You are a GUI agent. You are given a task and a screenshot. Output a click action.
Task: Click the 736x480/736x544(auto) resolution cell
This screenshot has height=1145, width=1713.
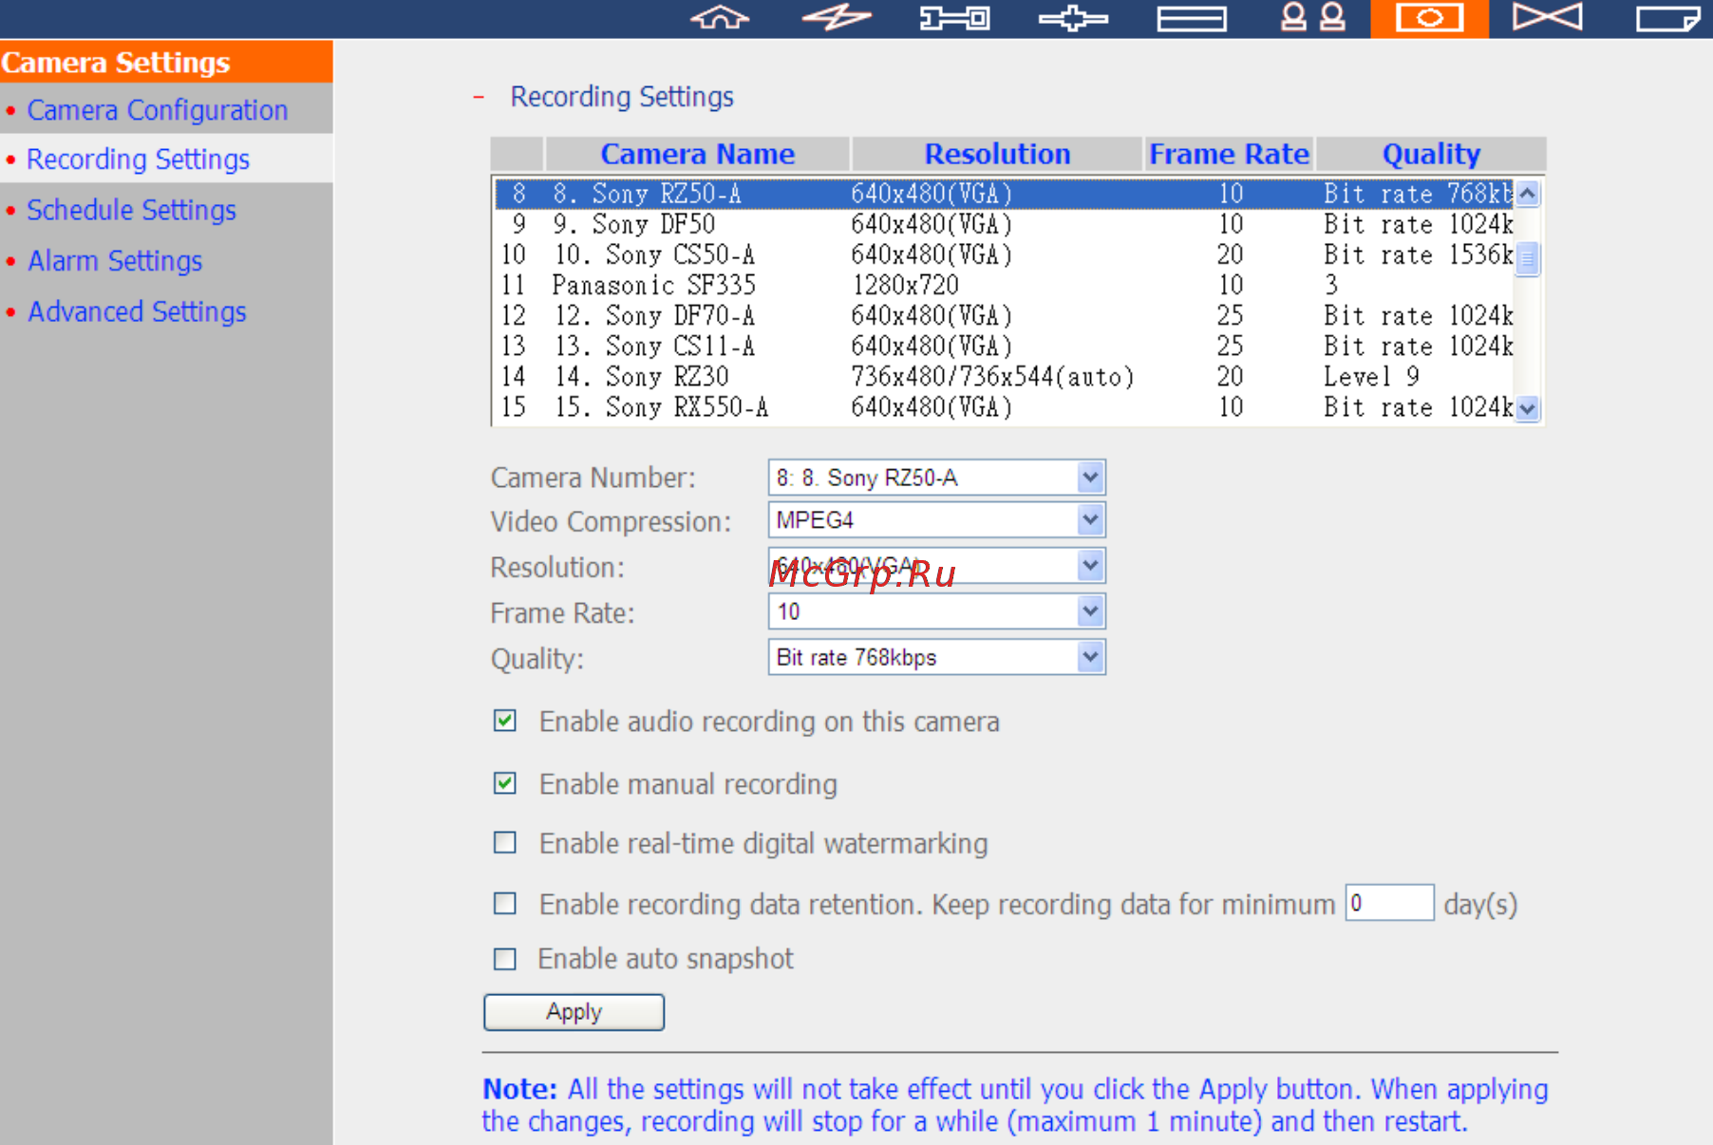[992, 377]
